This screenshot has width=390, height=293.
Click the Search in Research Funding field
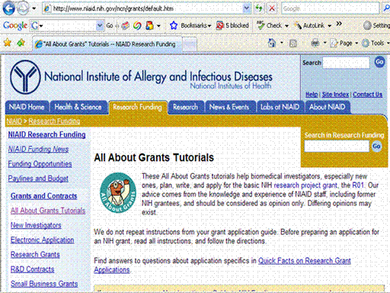pyautogui.click(x=337, y=146)
